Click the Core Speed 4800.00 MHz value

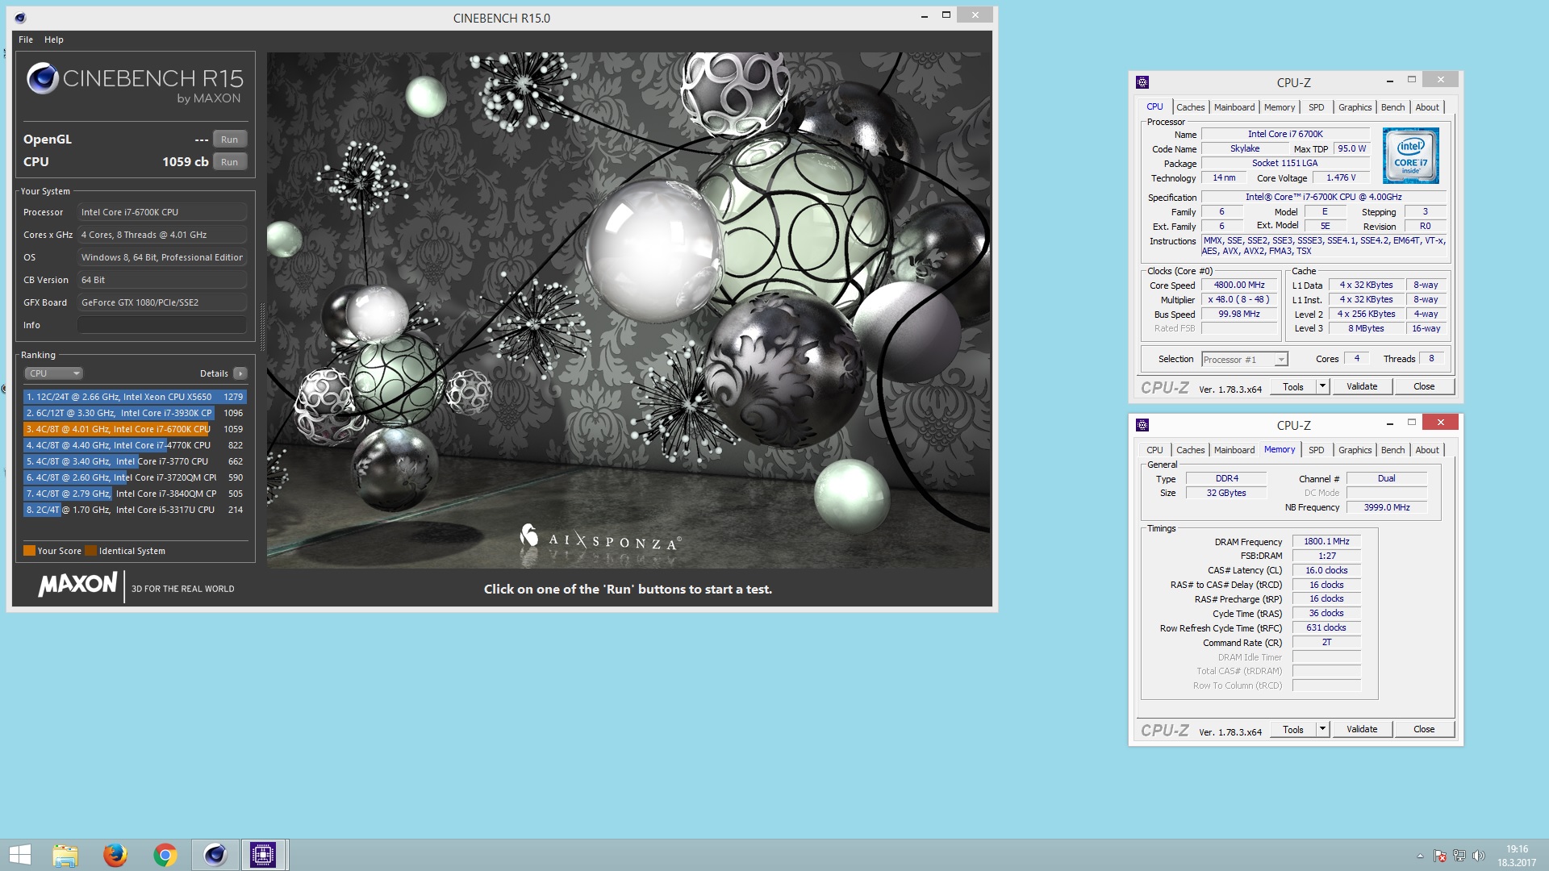coord(1239,285)
